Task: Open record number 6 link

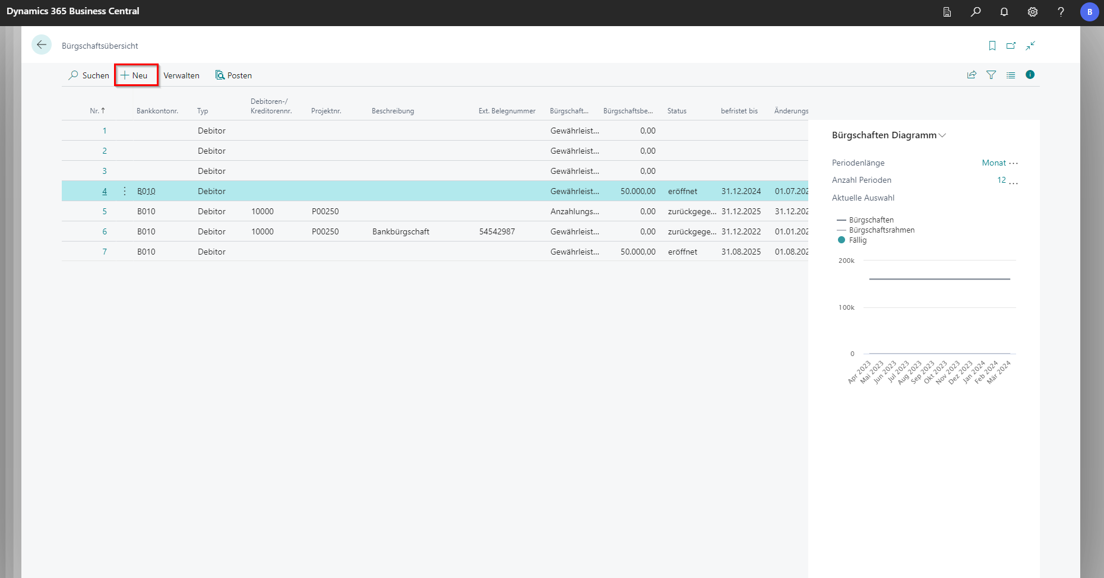Action: (105, 231)
